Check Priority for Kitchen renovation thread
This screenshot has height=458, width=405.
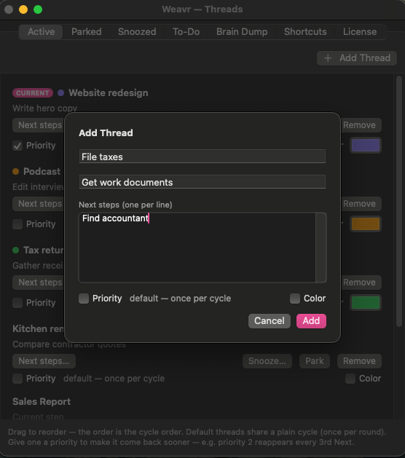(17, 379)
